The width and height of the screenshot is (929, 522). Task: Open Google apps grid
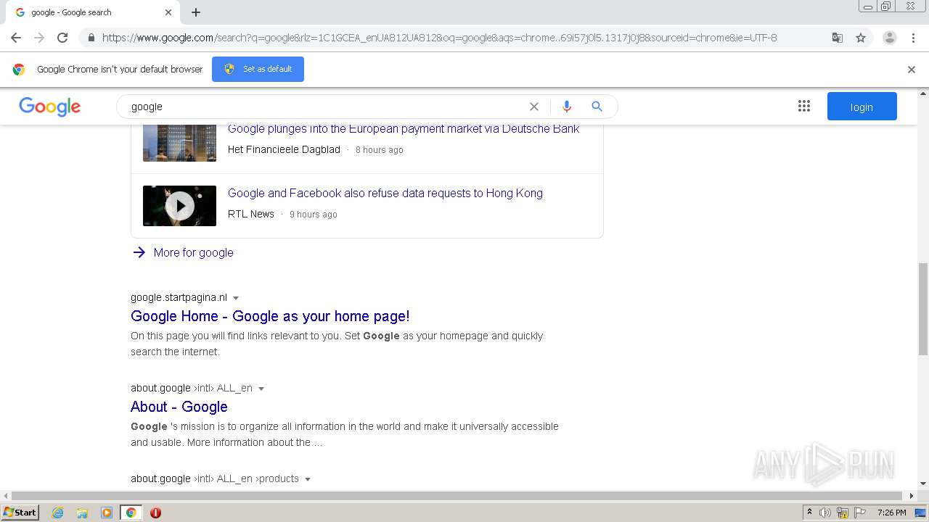point(804,107)
